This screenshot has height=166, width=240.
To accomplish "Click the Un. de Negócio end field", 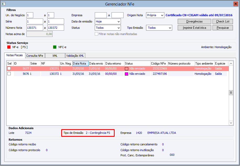I will [51, 15].
